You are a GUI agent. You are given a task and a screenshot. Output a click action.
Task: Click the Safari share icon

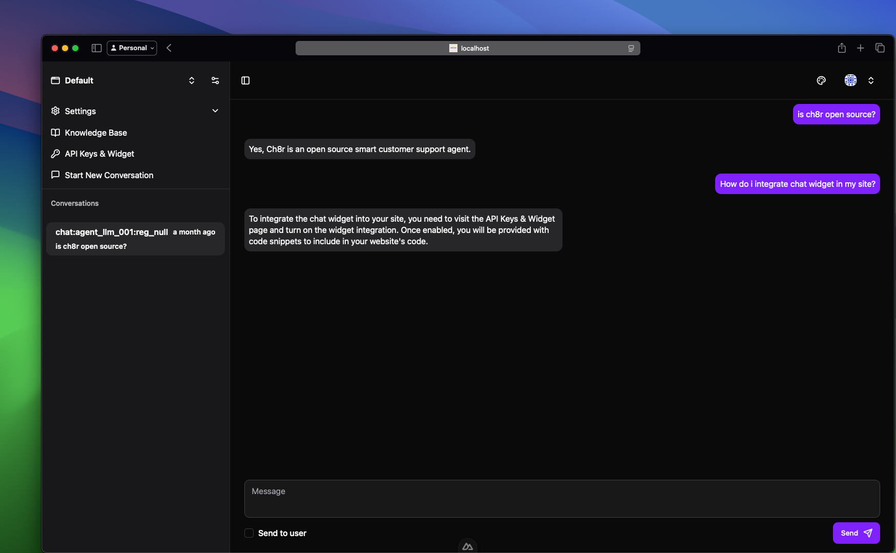841,48
